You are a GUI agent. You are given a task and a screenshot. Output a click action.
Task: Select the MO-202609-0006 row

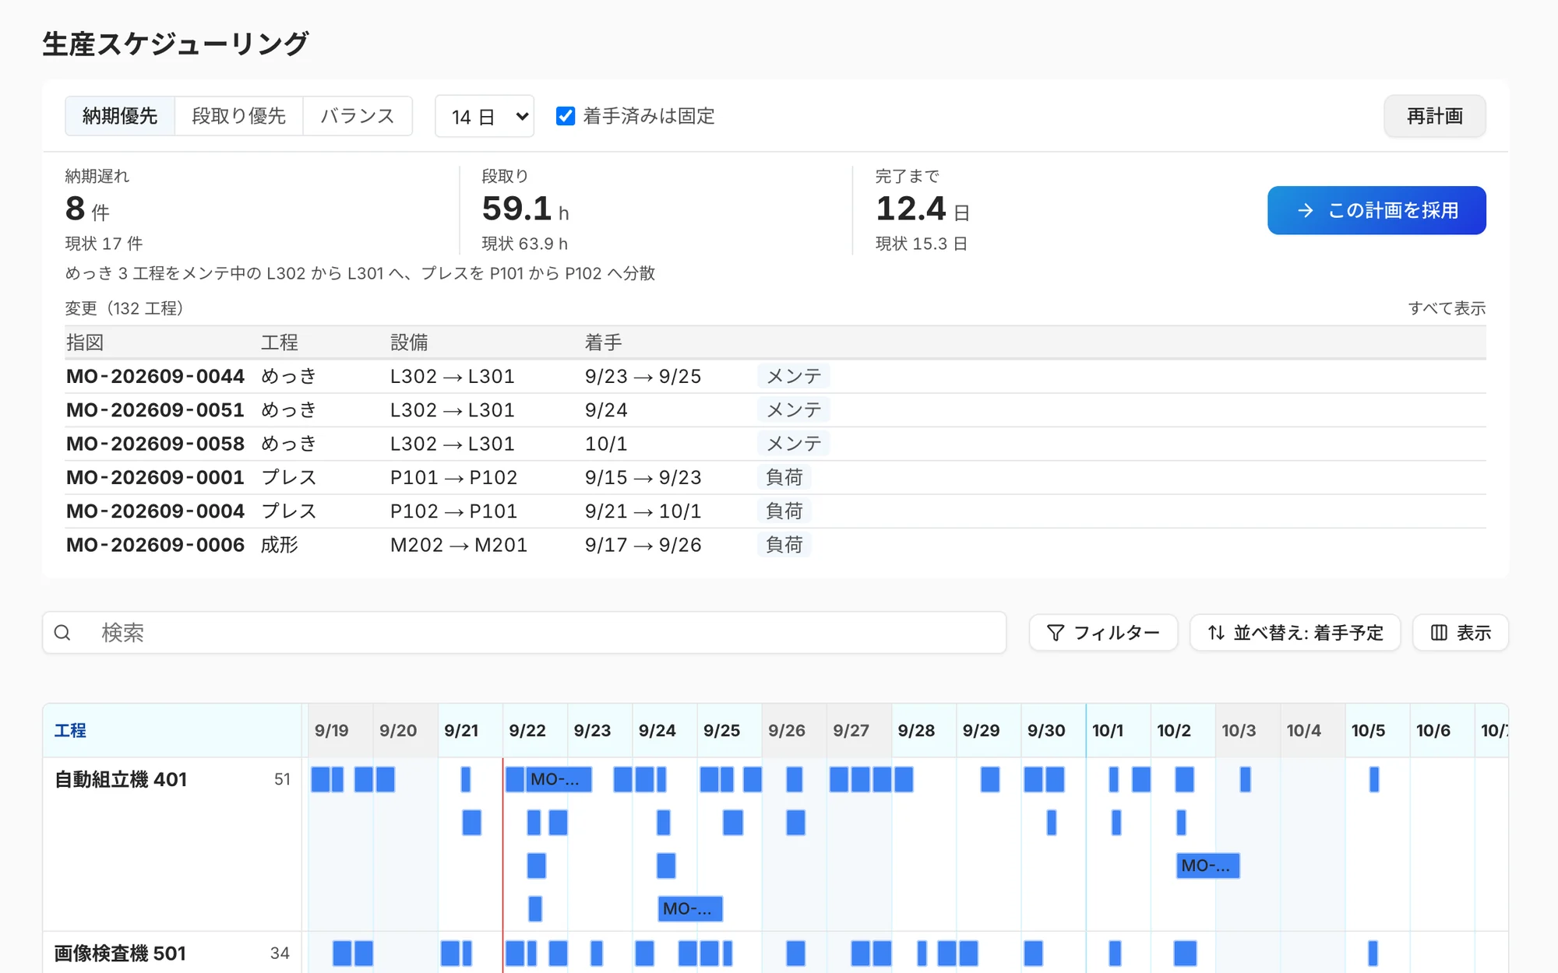click(775, 545)
